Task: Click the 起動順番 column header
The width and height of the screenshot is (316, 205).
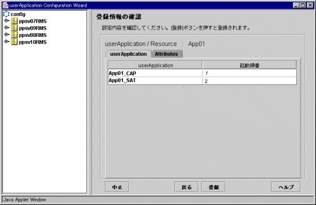Action: click(x=249, y=65)
